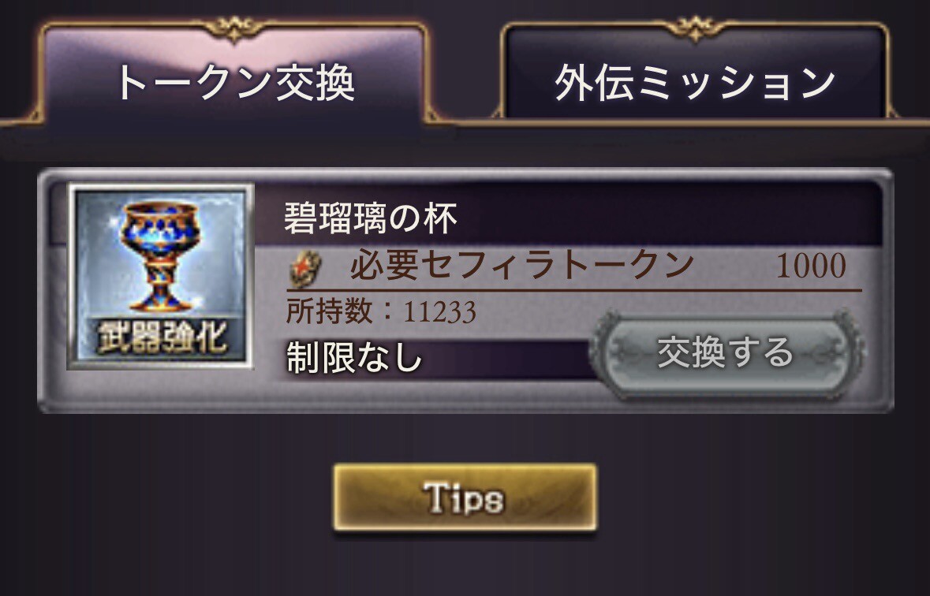The height and width of the screenshot is (596, 930).
Task: Click the 1000 token cost value
Action: (811, 266)
